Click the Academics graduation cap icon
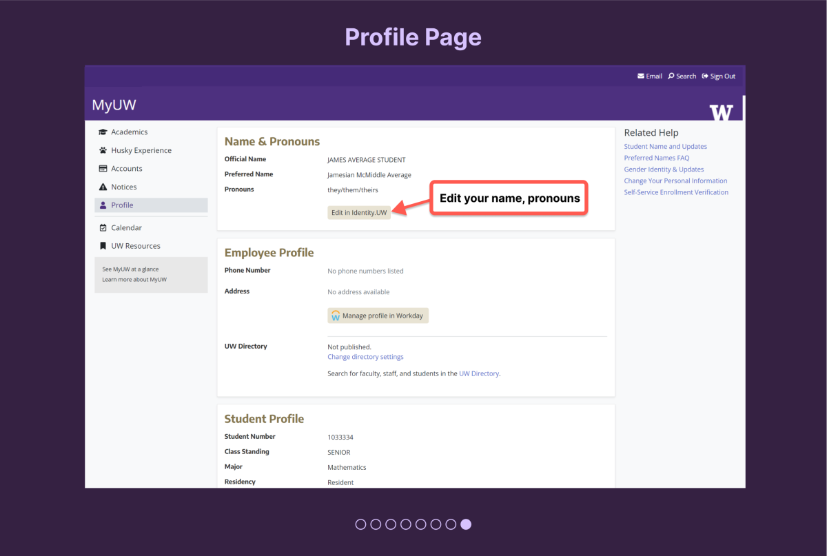 click(103, 132)
